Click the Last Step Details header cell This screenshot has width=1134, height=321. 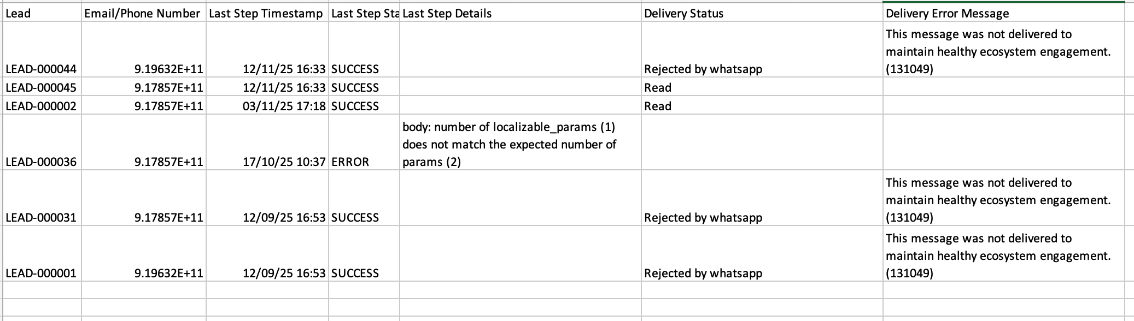tap(519, 13)
